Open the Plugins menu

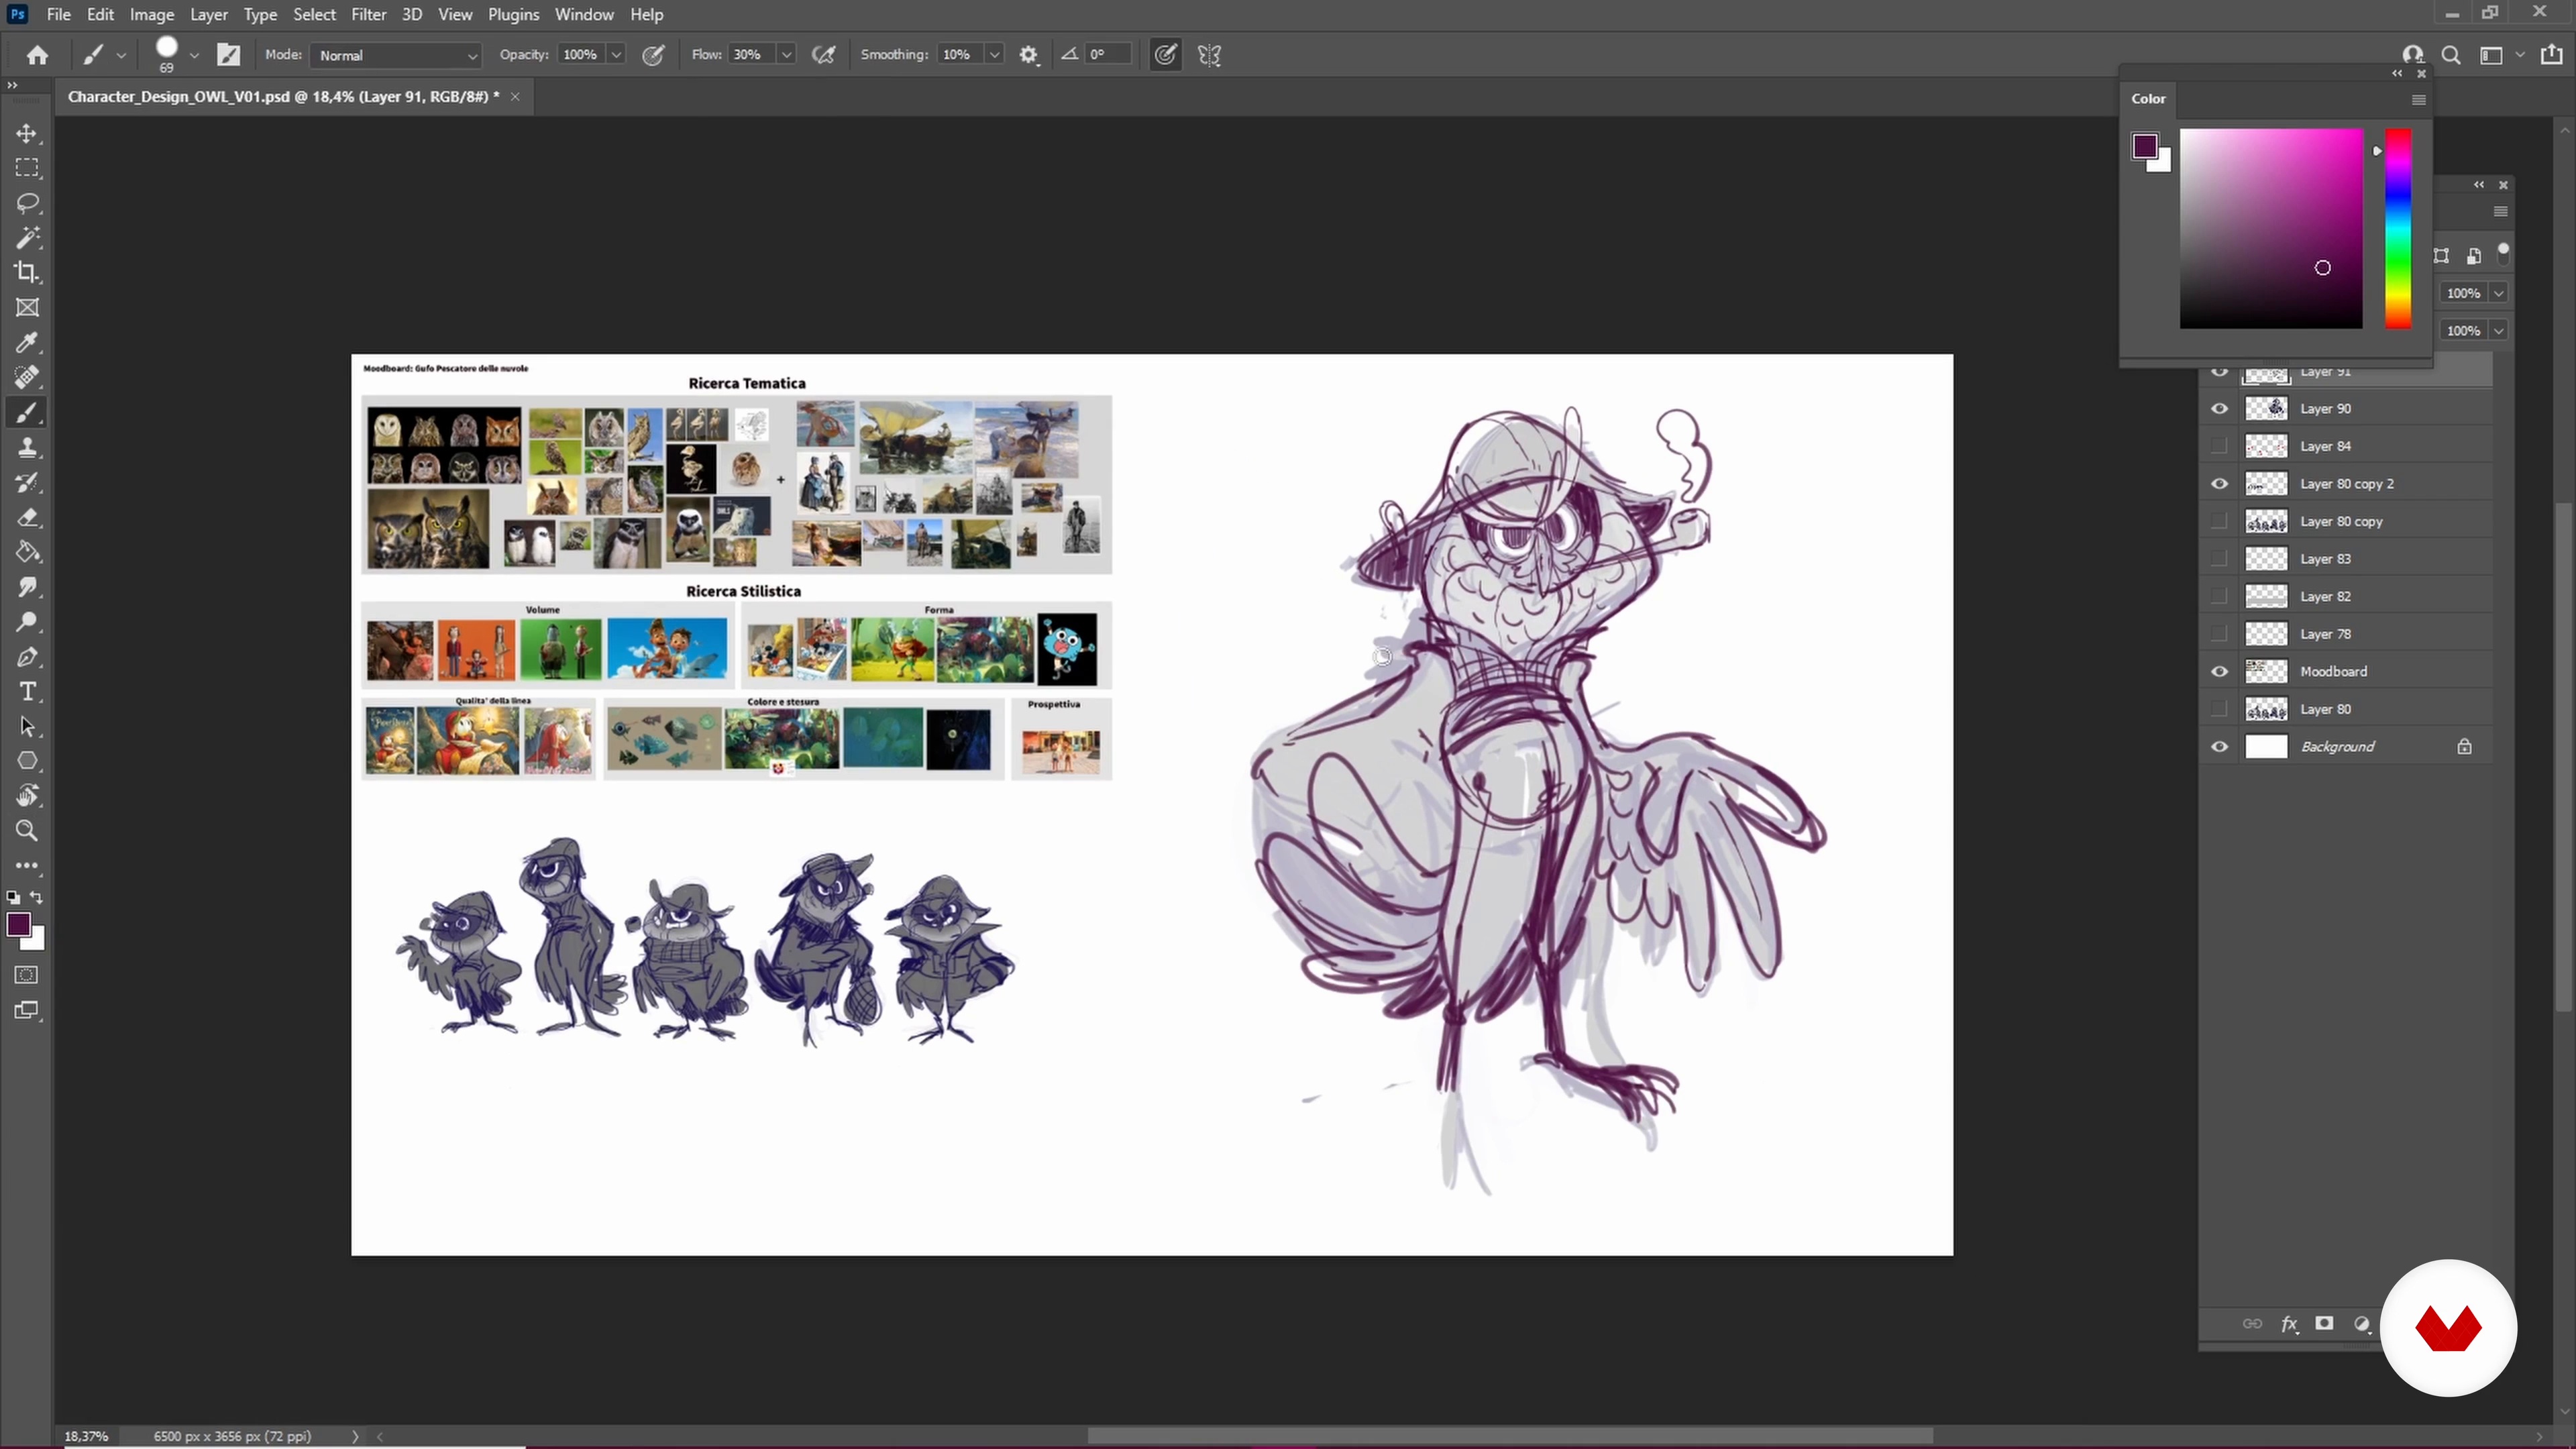(513, 14)
